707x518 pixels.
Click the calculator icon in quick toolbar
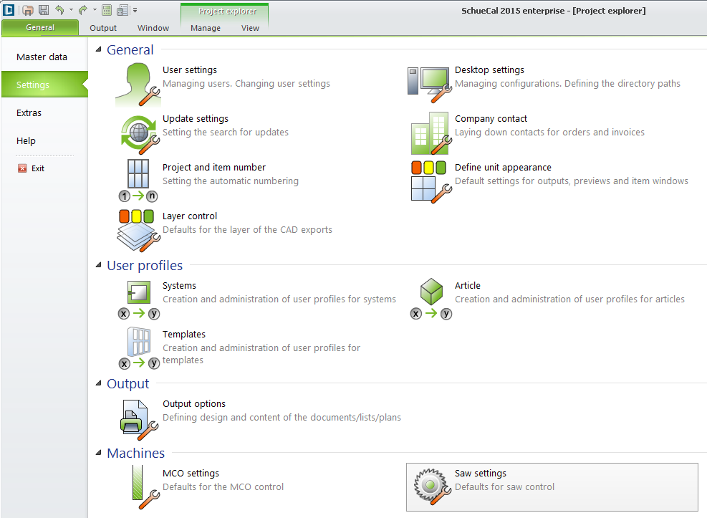point(106,10)
